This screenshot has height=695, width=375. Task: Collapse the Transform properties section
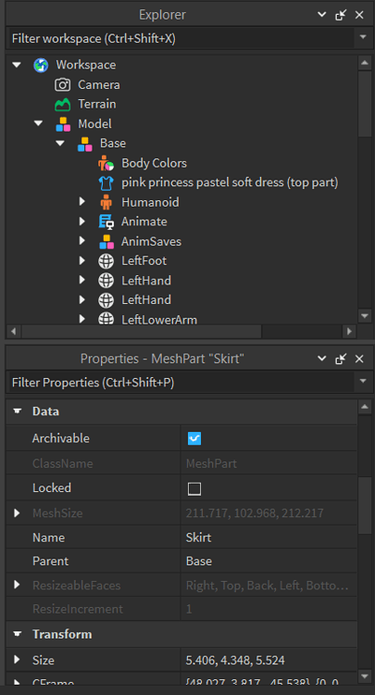pos(18,634)
